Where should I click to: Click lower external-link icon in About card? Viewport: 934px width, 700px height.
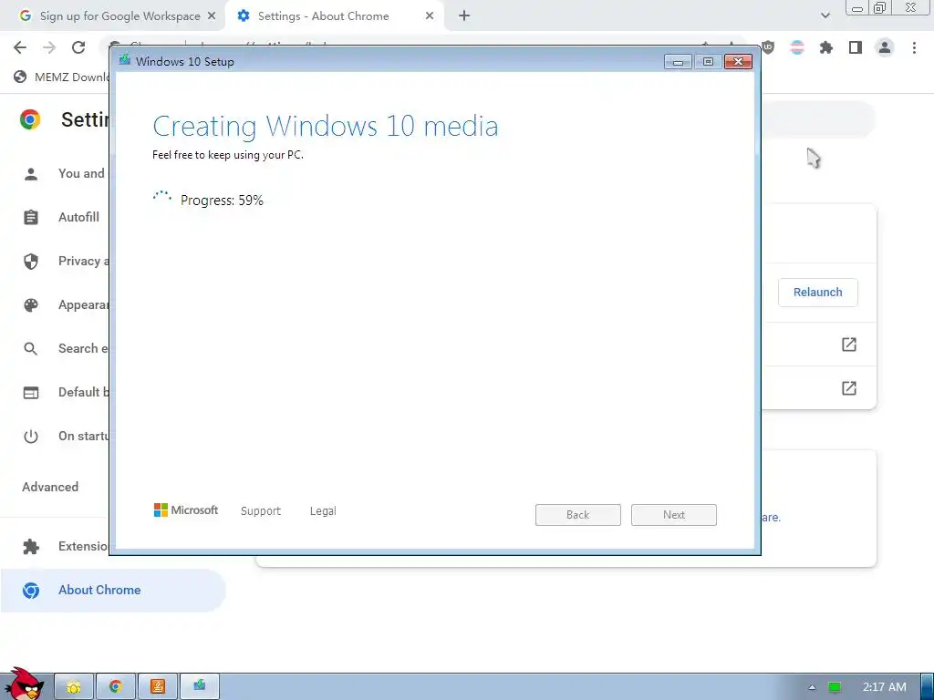pos(849,388)
